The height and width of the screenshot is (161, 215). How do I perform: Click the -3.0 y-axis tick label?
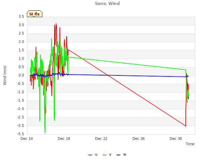point(21,125)
